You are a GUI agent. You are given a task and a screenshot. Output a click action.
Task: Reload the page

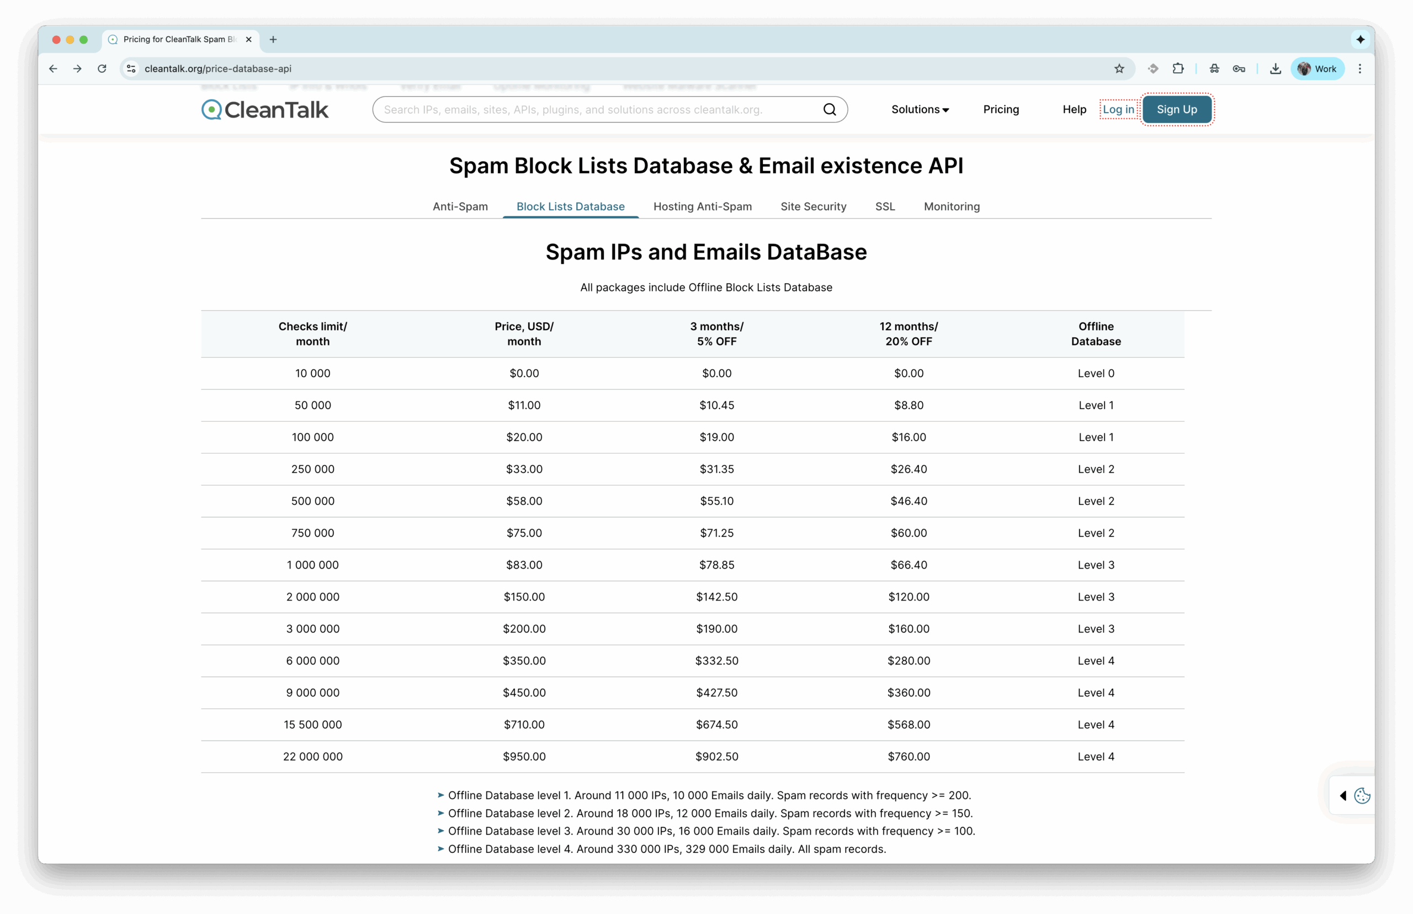tap(102, 69)
